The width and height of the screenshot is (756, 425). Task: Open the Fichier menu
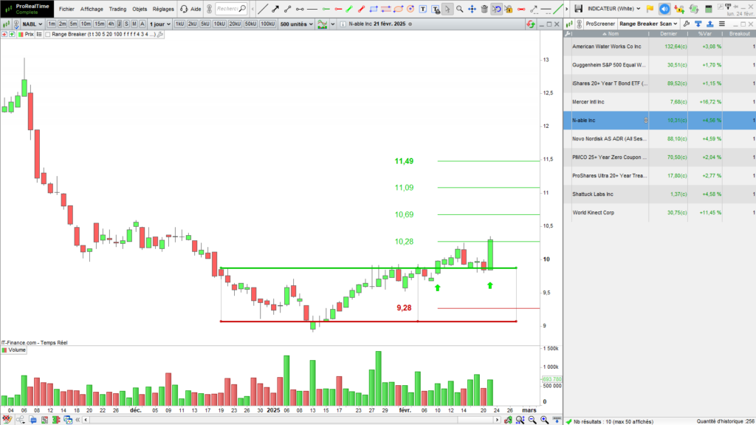coord(66,9)
